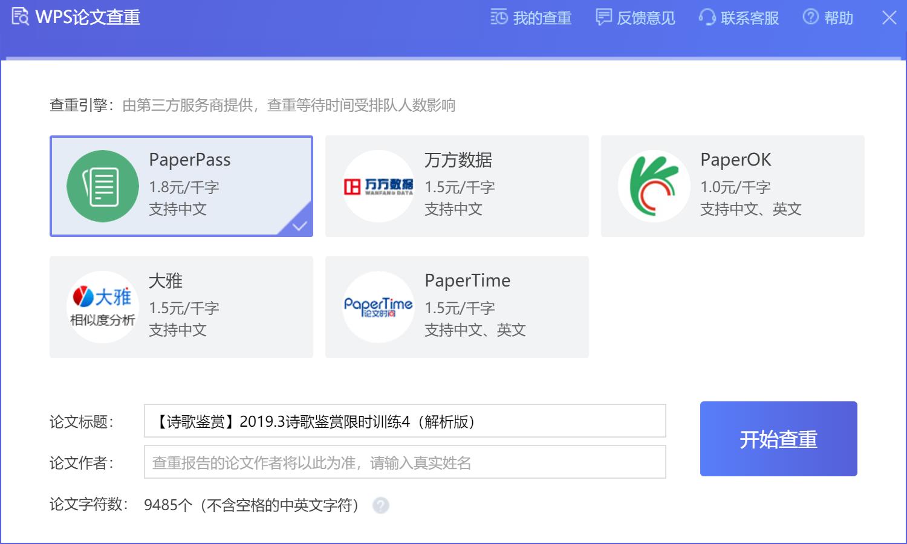907x544 pixels.
Task: Open 我的查重 from the top menu
Action: 531,18
